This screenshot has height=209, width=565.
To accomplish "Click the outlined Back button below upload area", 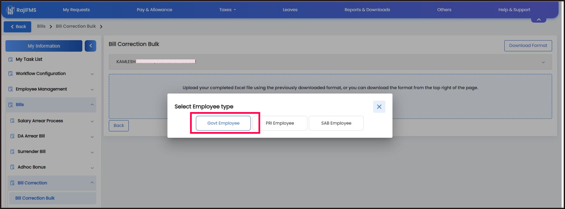I will coord(119,126).
